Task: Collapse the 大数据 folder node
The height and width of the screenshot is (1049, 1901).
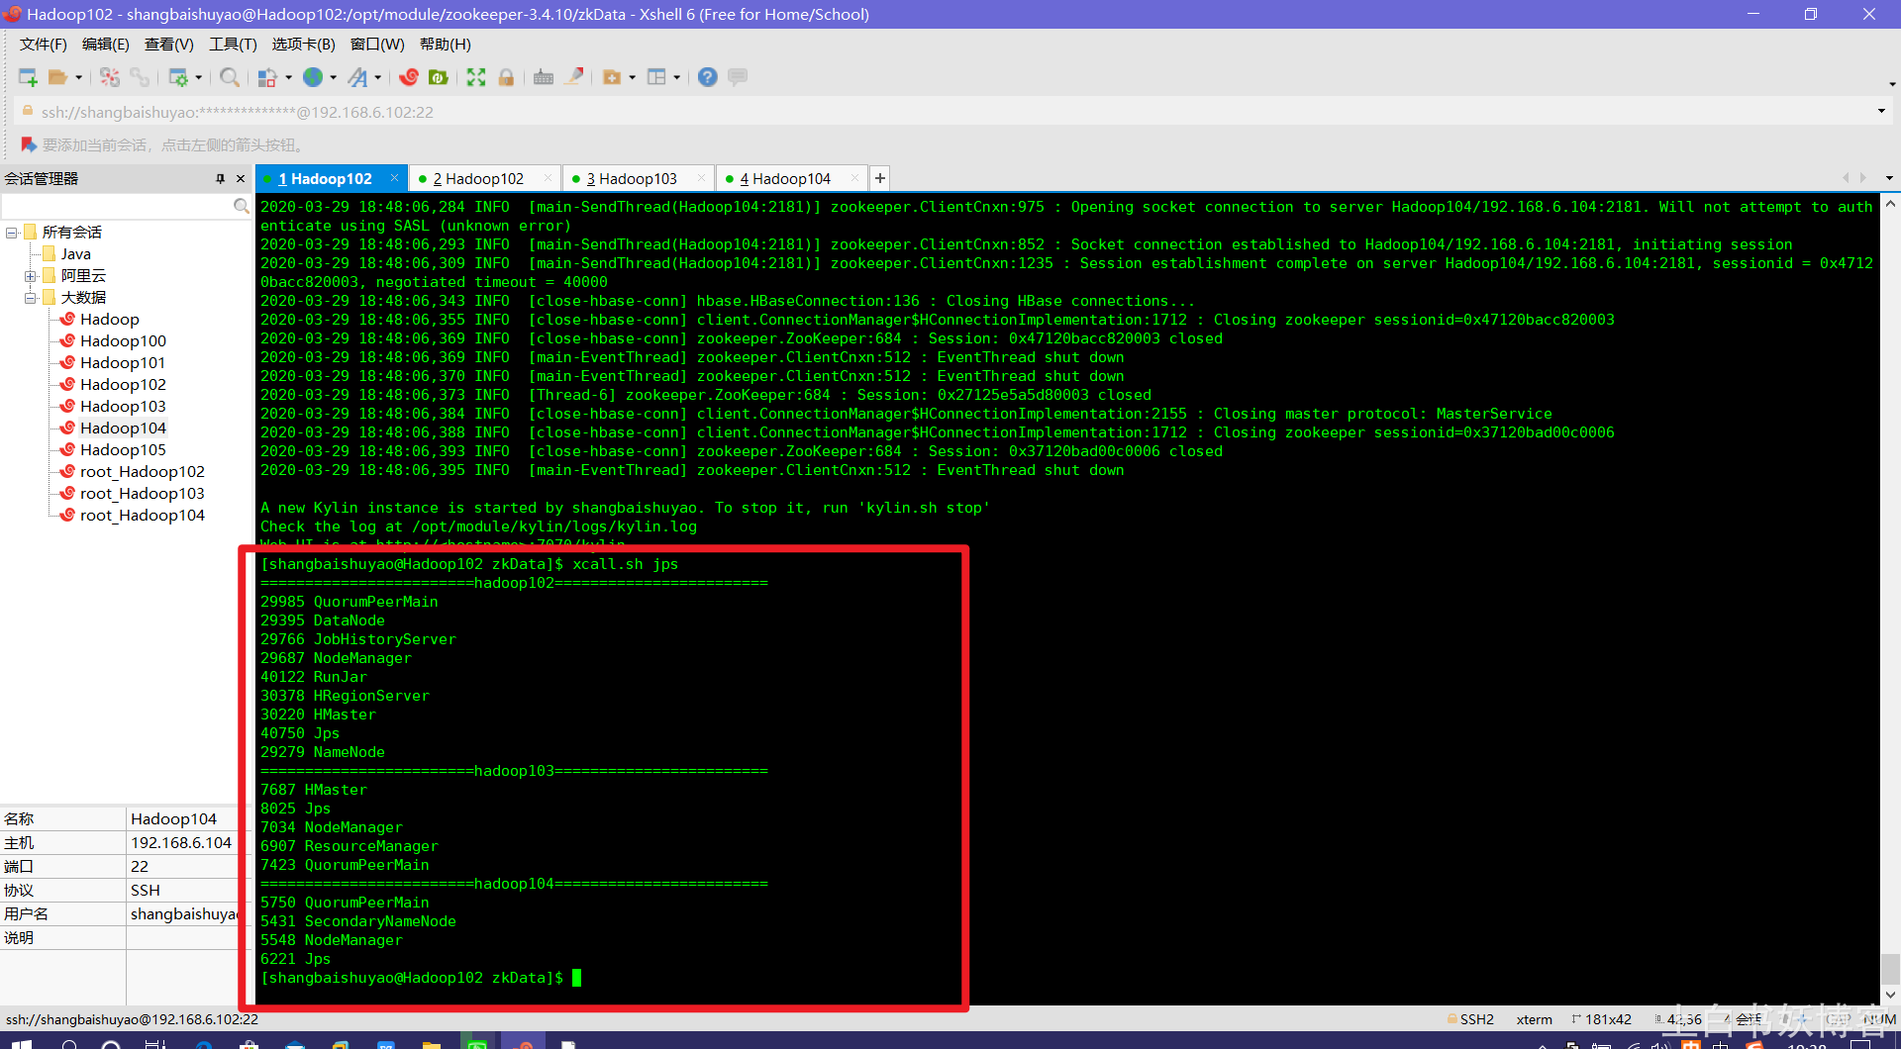Action: 31,298
